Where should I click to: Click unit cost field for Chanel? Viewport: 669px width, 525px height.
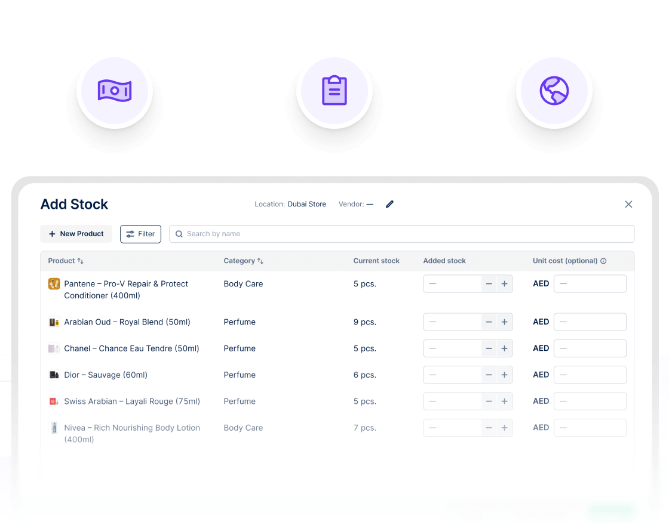590,348
